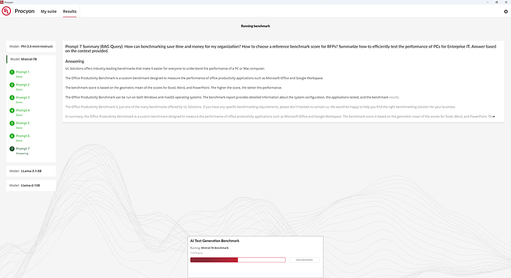Image resolution: width=511 pixels, height=278 pixels.
Task: Click the Running benchmark heading
Action: pyautogui.click(x=255, y=26)
